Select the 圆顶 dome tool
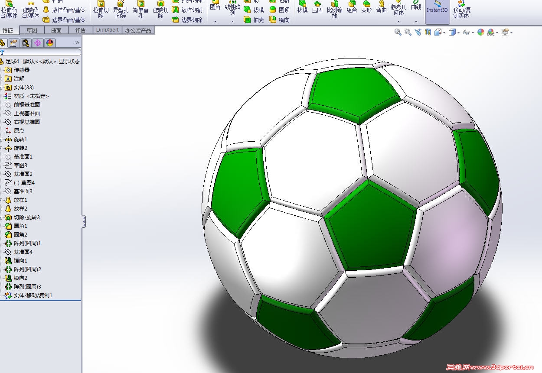This screenshot has width=542, height=373. click(x=279, y=10)
